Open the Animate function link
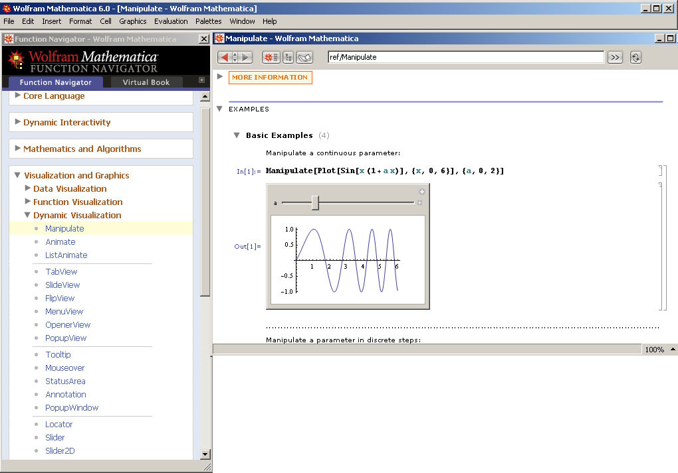 [60, 241]
